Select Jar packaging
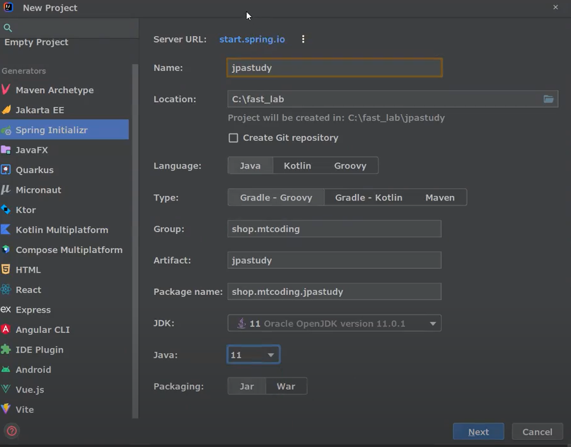571x447 pixels. tap(247, 386)
